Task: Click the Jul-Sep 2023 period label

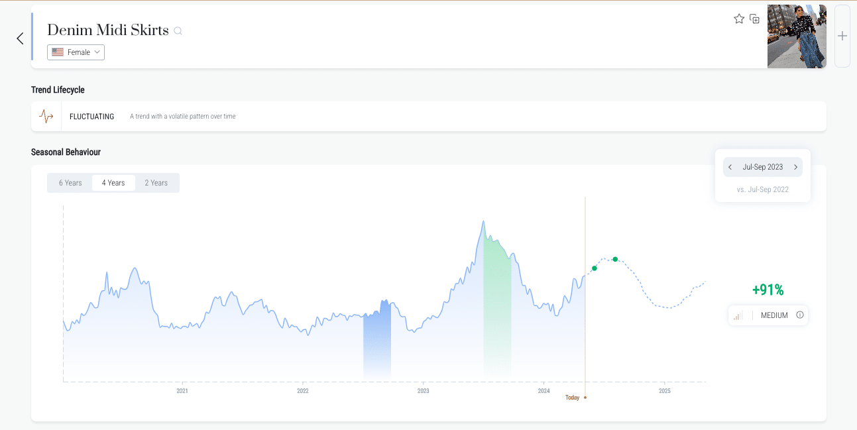Action: click(763, 167)
